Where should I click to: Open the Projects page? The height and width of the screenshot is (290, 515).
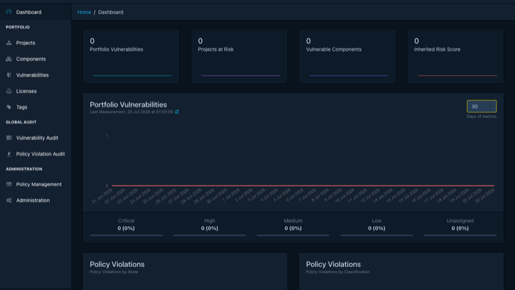pos(36,43)
